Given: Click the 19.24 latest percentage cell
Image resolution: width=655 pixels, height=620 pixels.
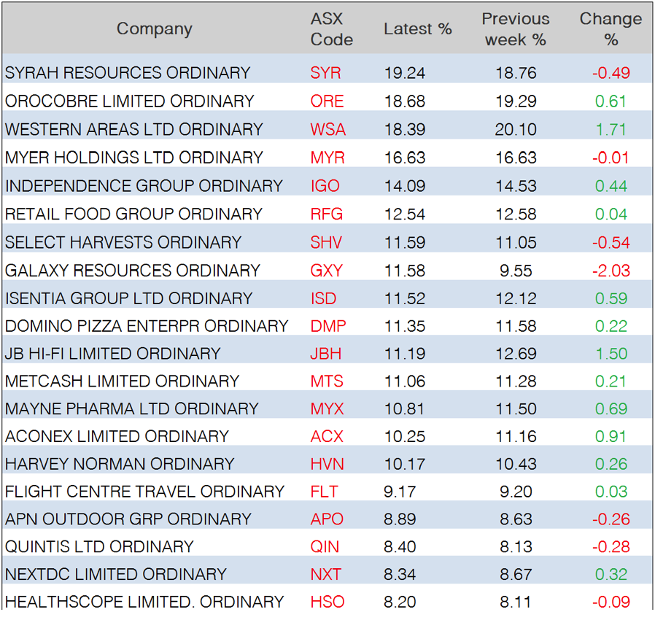Looking at the screenshot, I should [x=404, y=73].
